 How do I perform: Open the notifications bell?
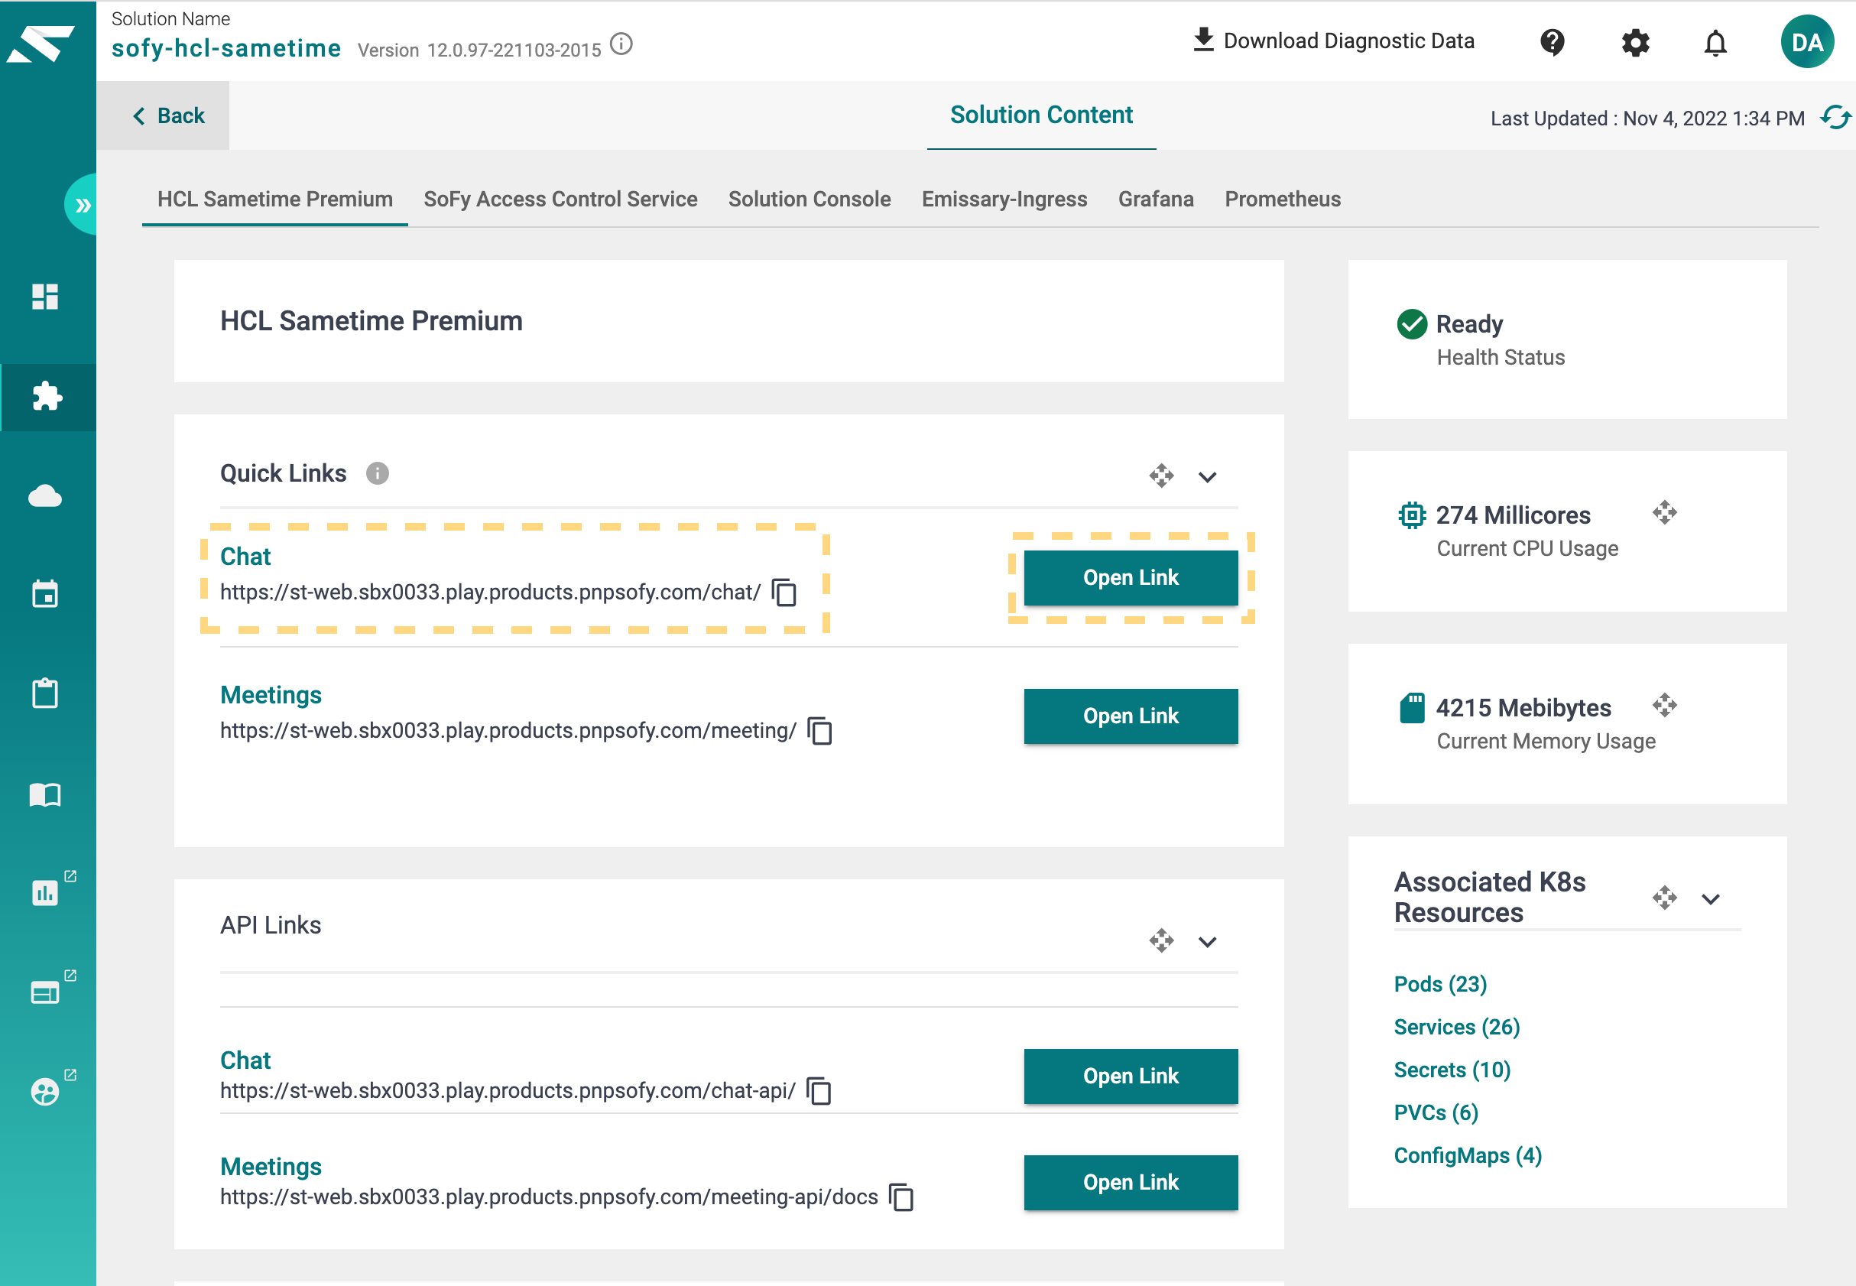click(1715, 42)
